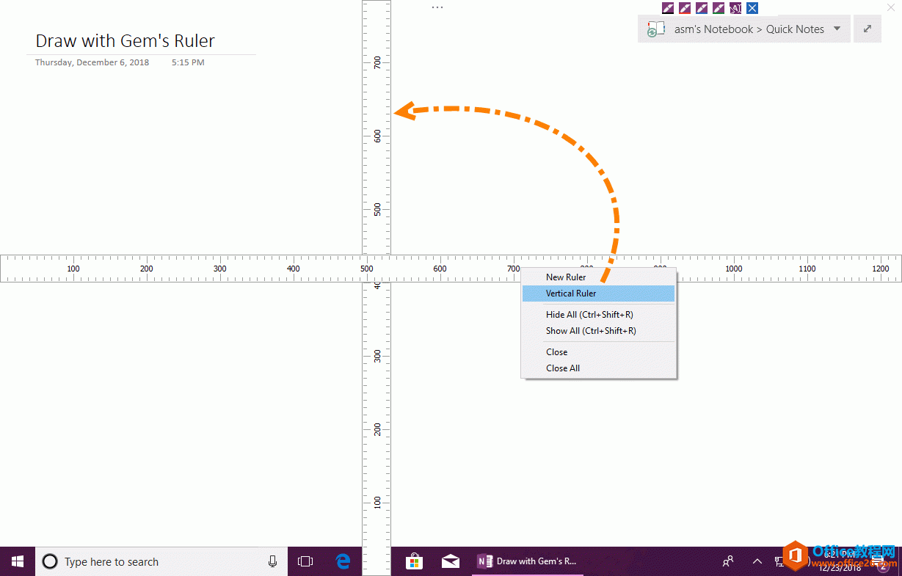Image resolution: width=902 pixels, height=576 pixels.
Task: Launch Microsoft Edge from the taskbar
Action: pyautogui.click(x=343, y=561)
